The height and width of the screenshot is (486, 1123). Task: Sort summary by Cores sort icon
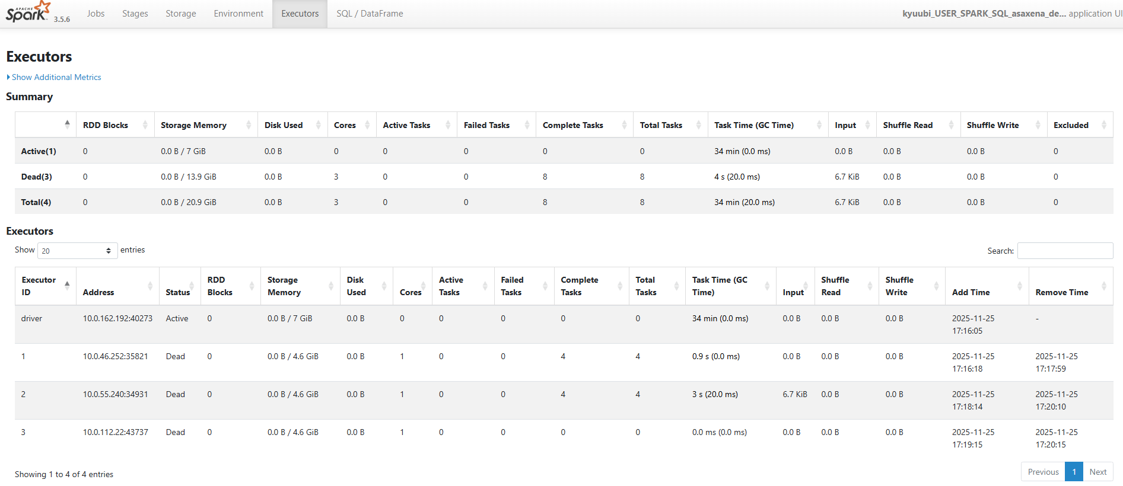367,125
